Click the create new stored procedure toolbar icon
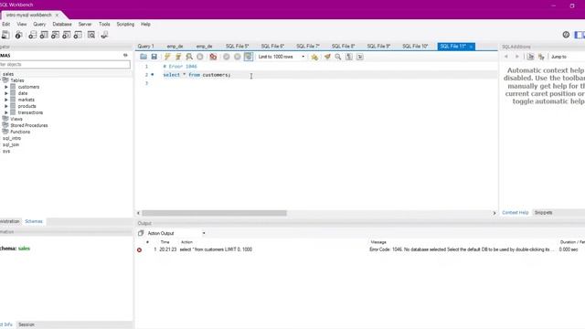Viewport: 585px width, 329px height. (x=67, y=35)
